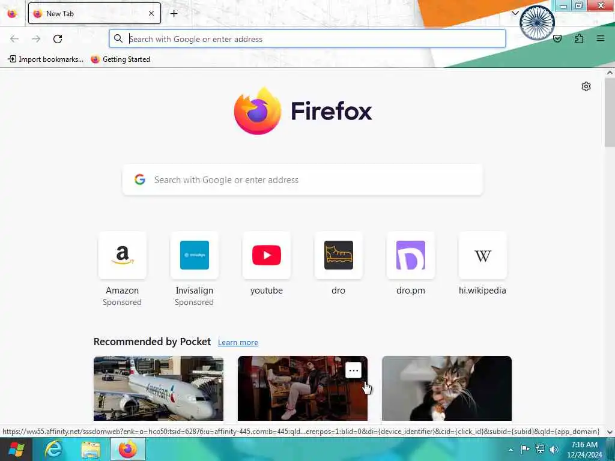
Task: Click the vertical scrollbar thumb
Action: 610,112
